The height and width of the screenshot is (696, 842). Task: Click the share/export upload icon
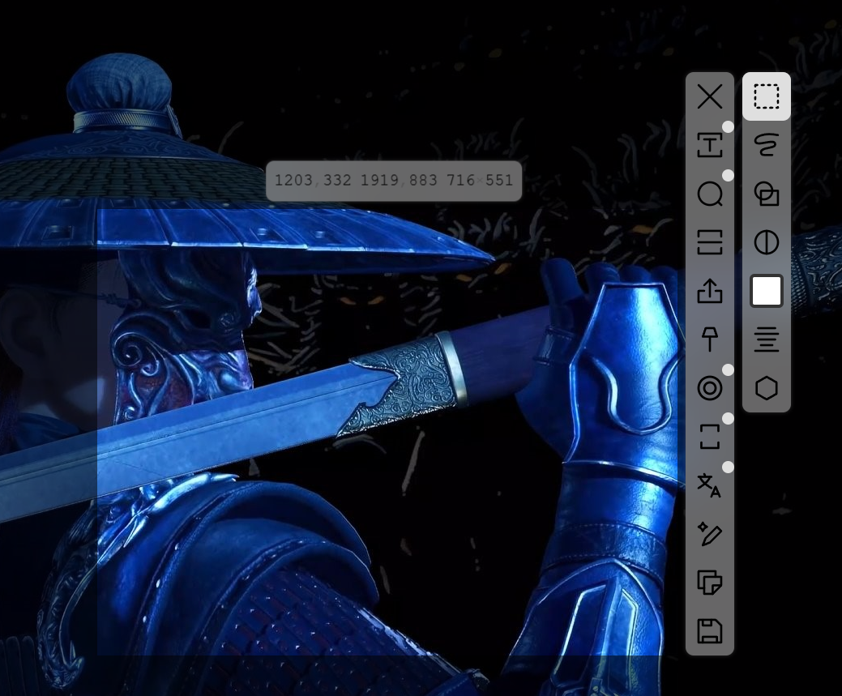click(710, 291)
